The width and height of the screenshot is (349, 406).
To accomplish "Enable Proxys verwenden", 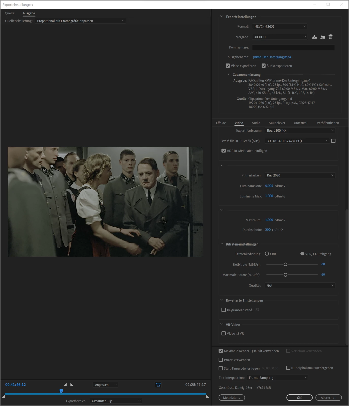I will 221,360.
